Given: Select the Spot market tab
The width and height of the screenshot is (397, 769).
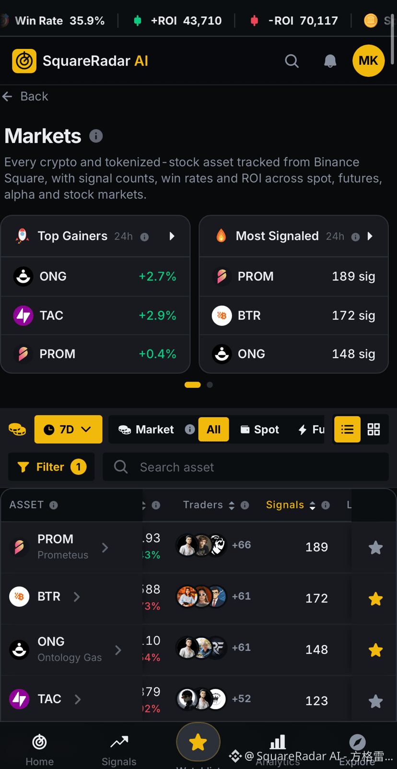Looking at the screenshot, I should coord(259,429).
